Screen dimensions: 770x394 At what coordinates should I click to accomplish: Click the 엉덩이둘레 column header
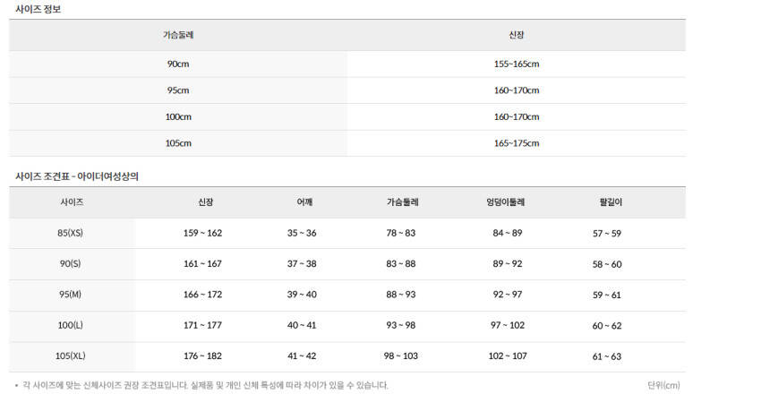(x=506, y=201)
